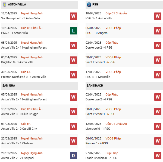Viewport: 163px width, 162px height.
Task: Open VĐQG Pháp link for the Rennes match
Action: (113, 138)
